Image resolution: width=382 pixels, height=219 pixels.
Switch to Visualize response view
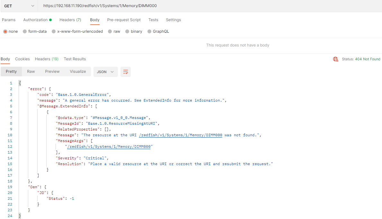(78, 72)
